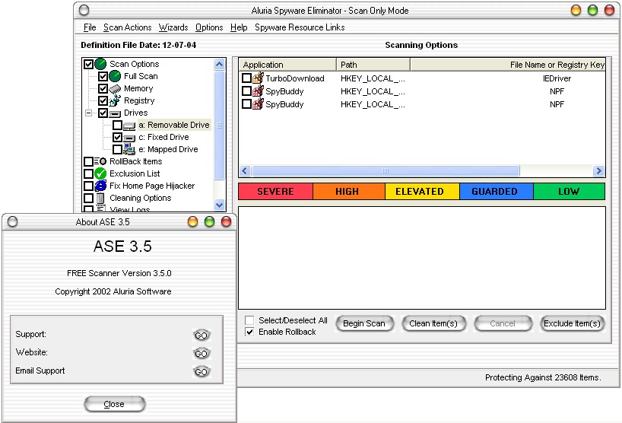Click the Cleaning Options trash icon
The height and width of the screenshot is (423, 622).
point(100,198)
